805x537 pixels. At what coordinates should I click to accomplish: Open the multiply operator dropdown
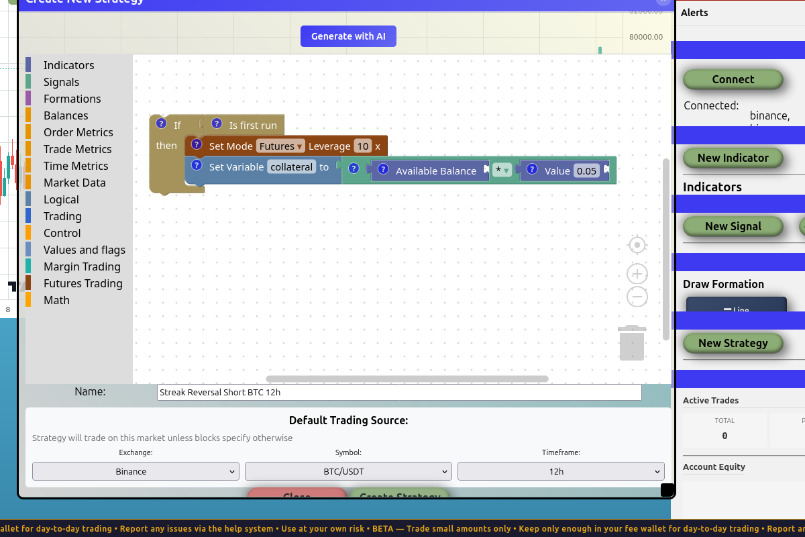502,170
